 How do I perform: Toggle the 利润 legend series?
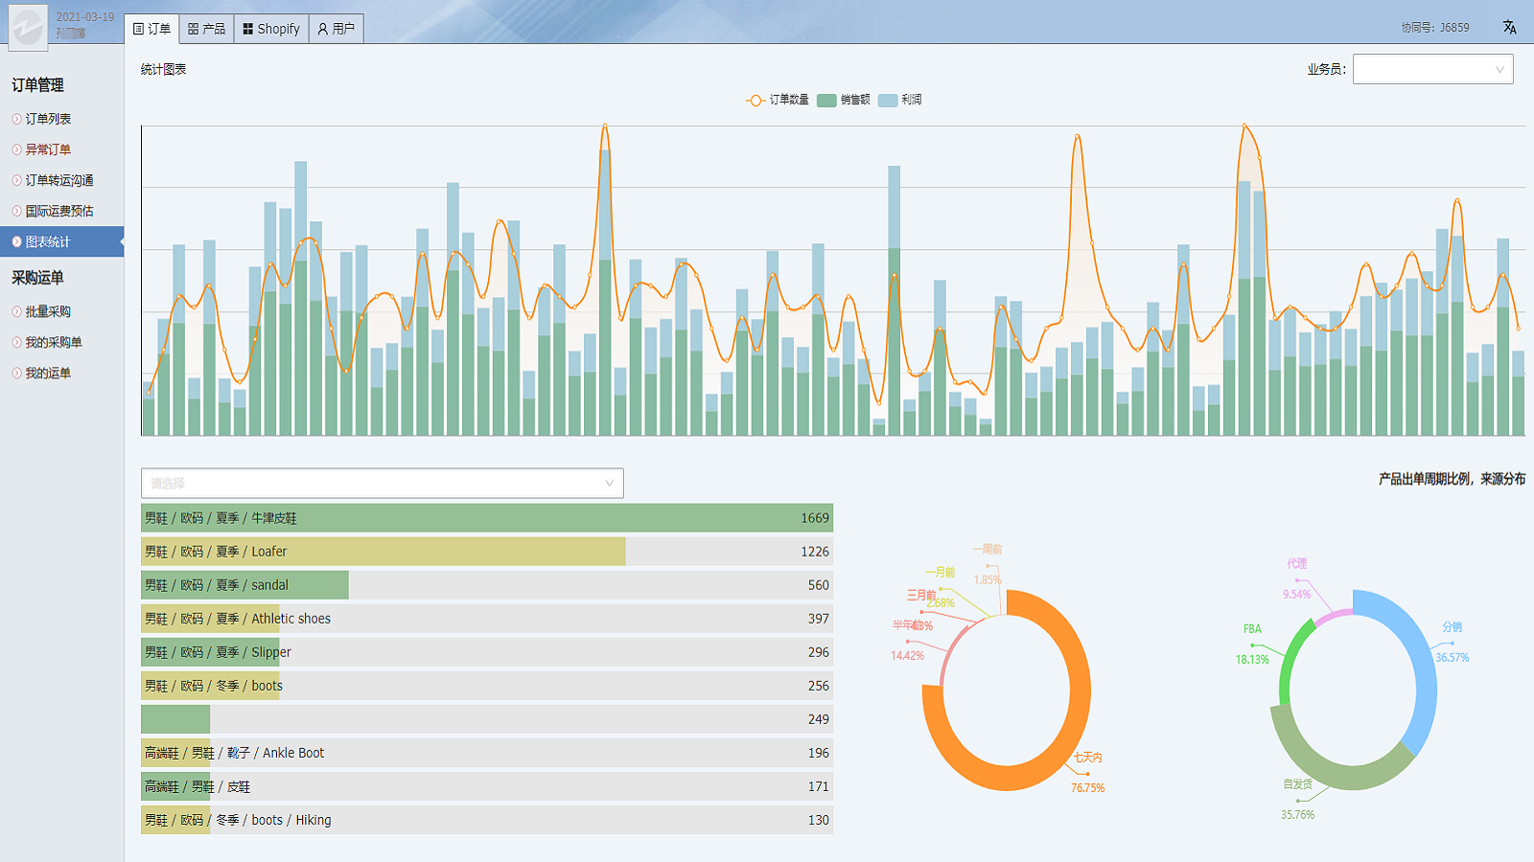pos(900,100)
